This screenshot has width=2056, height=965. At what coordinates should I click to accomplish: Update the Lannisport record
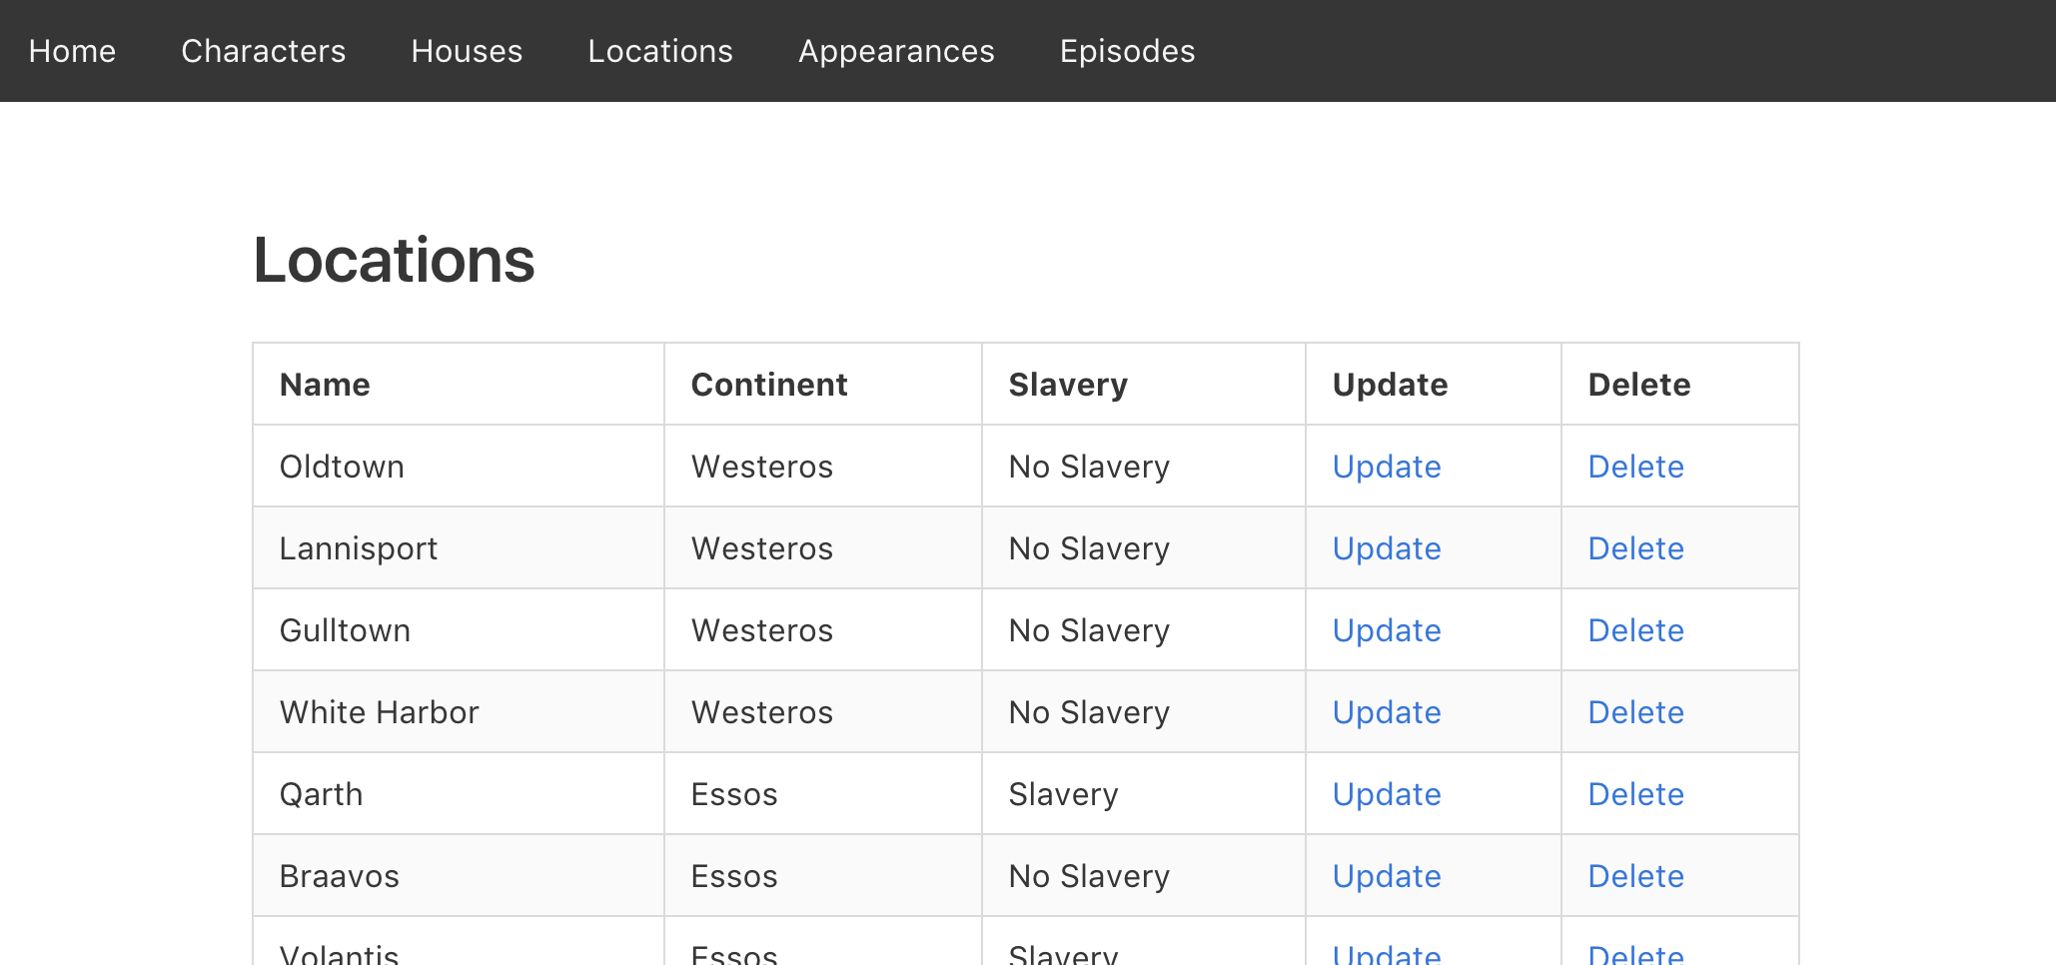coord(1387,548)
